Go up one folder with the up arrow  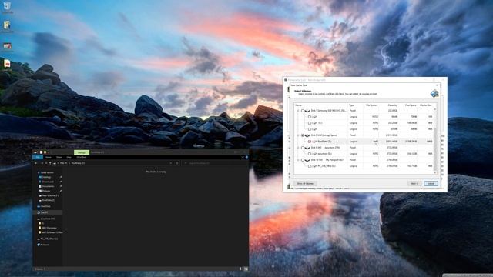50,163
